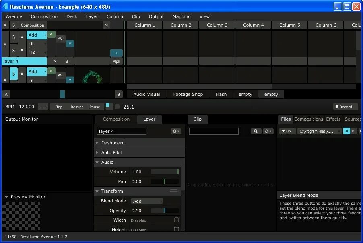Open the Output menu
The width and height of the screenshot is (363, 243).
(x=156, y=16)
